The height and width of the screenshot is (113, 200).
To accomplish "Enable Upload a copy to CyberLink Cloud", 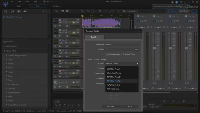I will 107,54.
